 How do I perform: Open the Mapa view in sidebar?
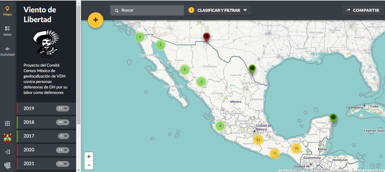7,11
